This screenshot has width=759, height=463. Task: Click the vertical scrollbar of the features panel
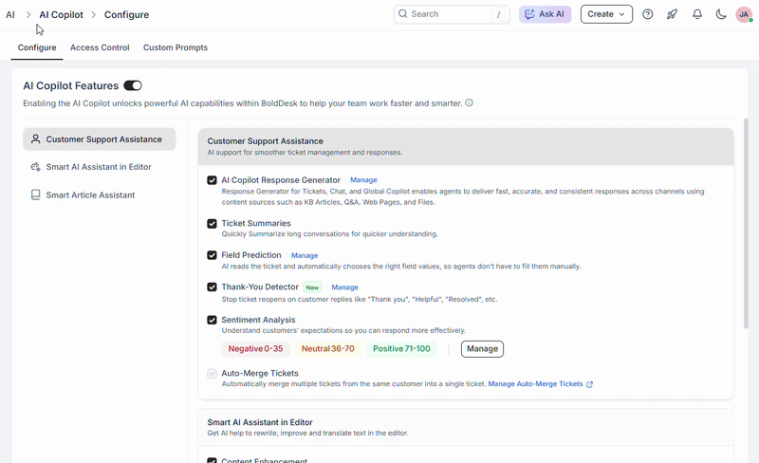[746, 223]
